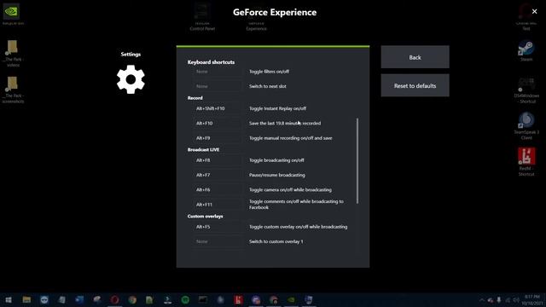Select the Toggle filters on/off shortcut field
546x307 pixels.
(x=217, y=72)
